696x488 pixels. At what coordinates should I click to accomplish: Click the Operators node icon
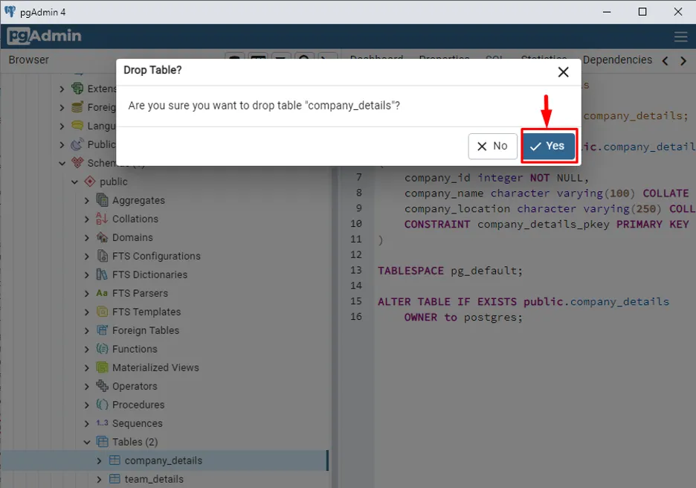click(102, 386)
